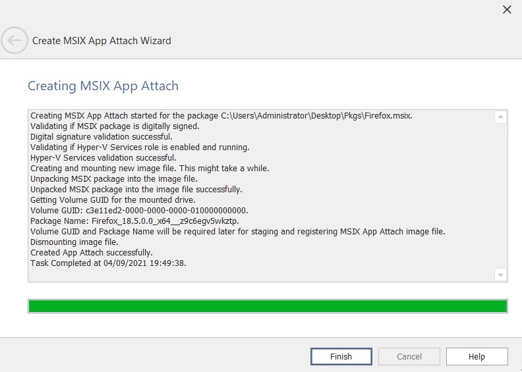Click the greyed-out Cancel button
Image resolution: width=522 pixels, height=372 pixels.
pyautogui.click(x=409, y=356)
